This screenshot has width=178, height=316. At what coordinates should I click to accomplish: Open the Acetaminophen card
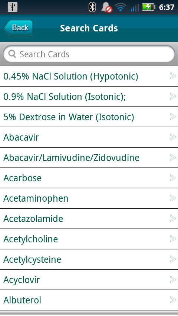89,198
